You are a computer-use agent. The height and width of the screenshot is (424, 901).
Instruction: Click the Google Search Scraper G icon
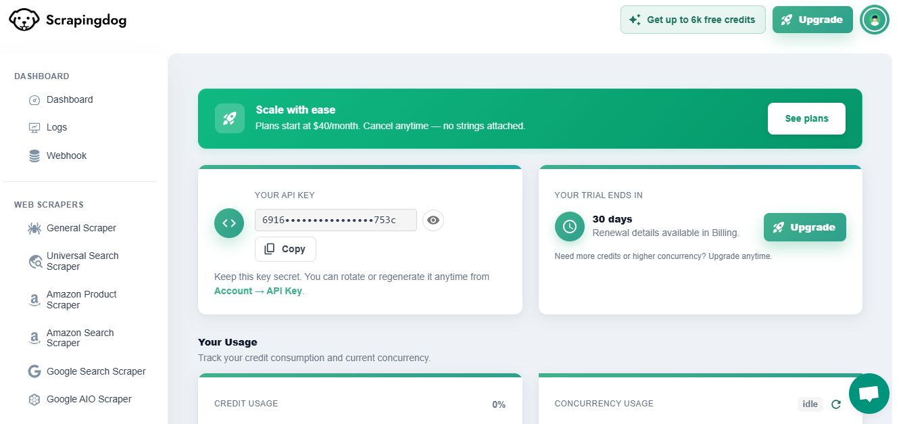(34, 371)
